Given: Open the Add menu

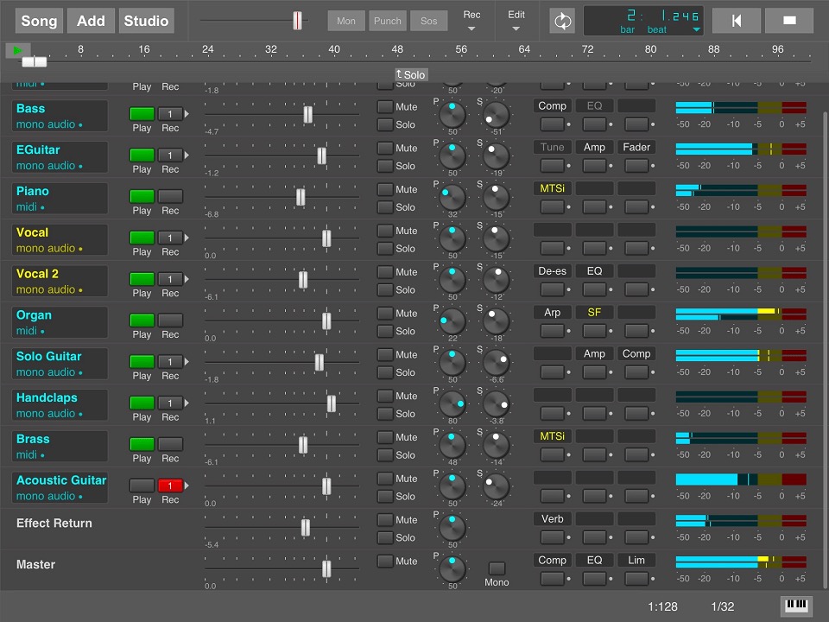Looking at the screenshot, I should (91, 21).
